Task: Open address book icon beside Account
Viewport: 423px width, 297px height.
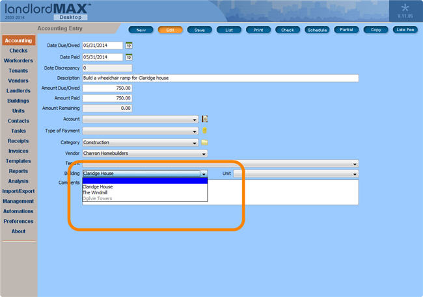Action: point(205,119)
